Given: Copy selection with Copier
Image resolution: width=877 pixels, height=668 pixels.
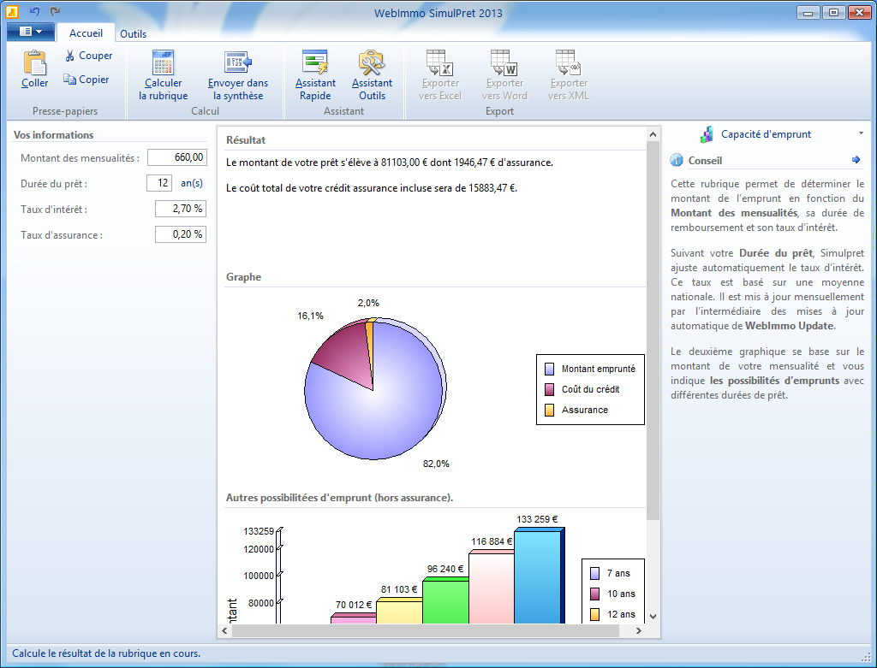Looking at the screenshot, I should tap(87, 80).
